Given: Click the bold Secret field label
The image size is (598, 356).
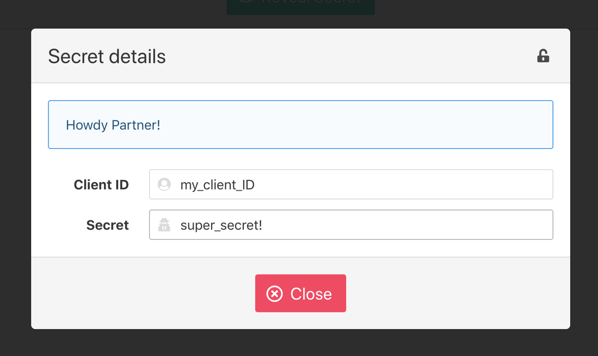Looking at the screenshot, I should tap(108, 225).
